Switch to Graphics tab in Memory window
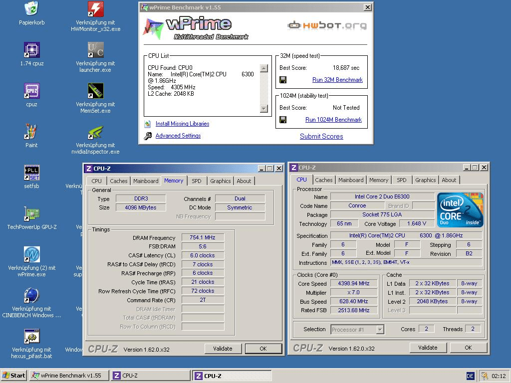This screenshot has height=383, width=511. pos(220,181)
